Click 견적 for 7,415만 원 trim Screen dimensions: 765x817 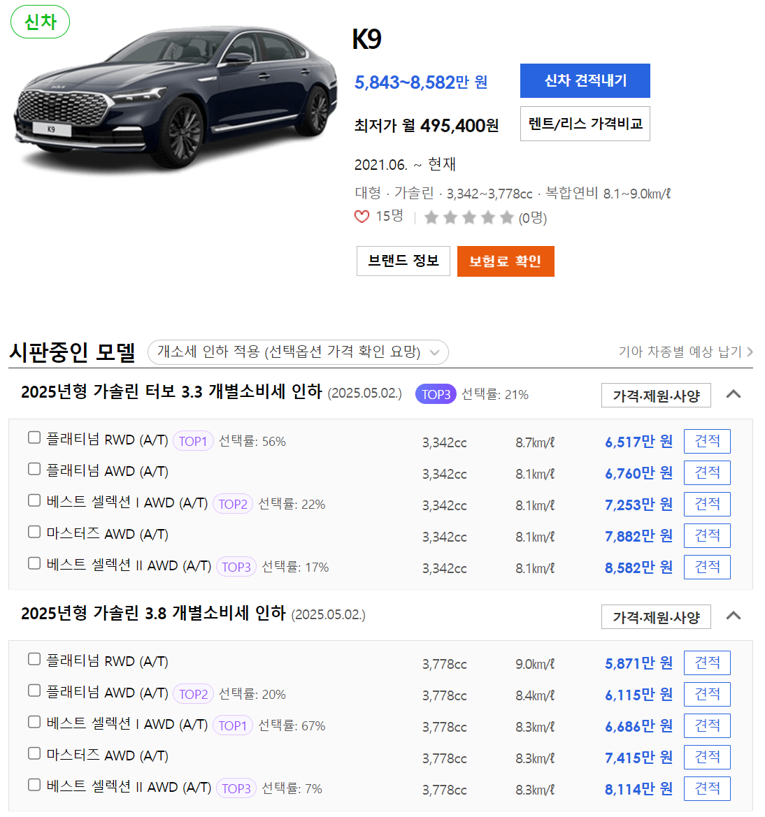706,757
